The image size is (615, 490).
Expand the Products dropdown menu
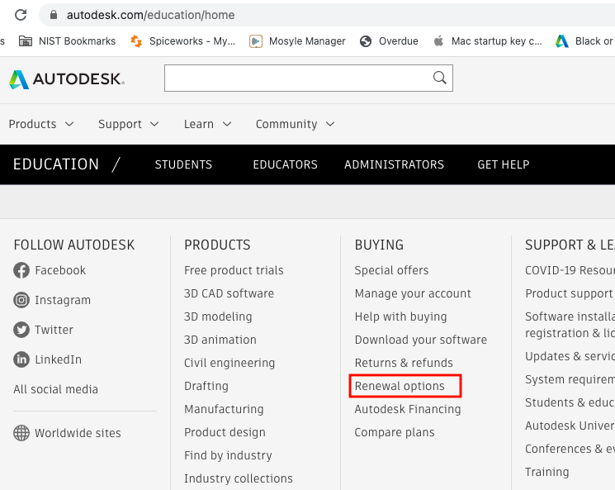pos(41,124)
